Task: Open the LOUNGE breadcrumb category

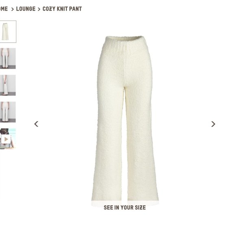Action: pyautogui.click(x=26, y=9)
